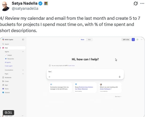The height and width of the screenshot is (117, 145).
Task: Toggle the GPT-5 On button
Action: [126, 40]
